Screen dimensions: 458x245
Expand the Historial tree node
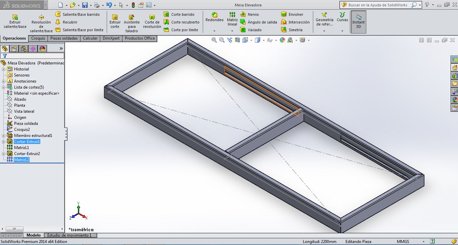click(x=4, y=69)
